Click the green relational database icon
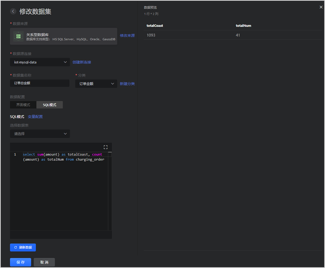Image resolution: width=325 pixels, height=268 pixels. [x=18, y=37]
